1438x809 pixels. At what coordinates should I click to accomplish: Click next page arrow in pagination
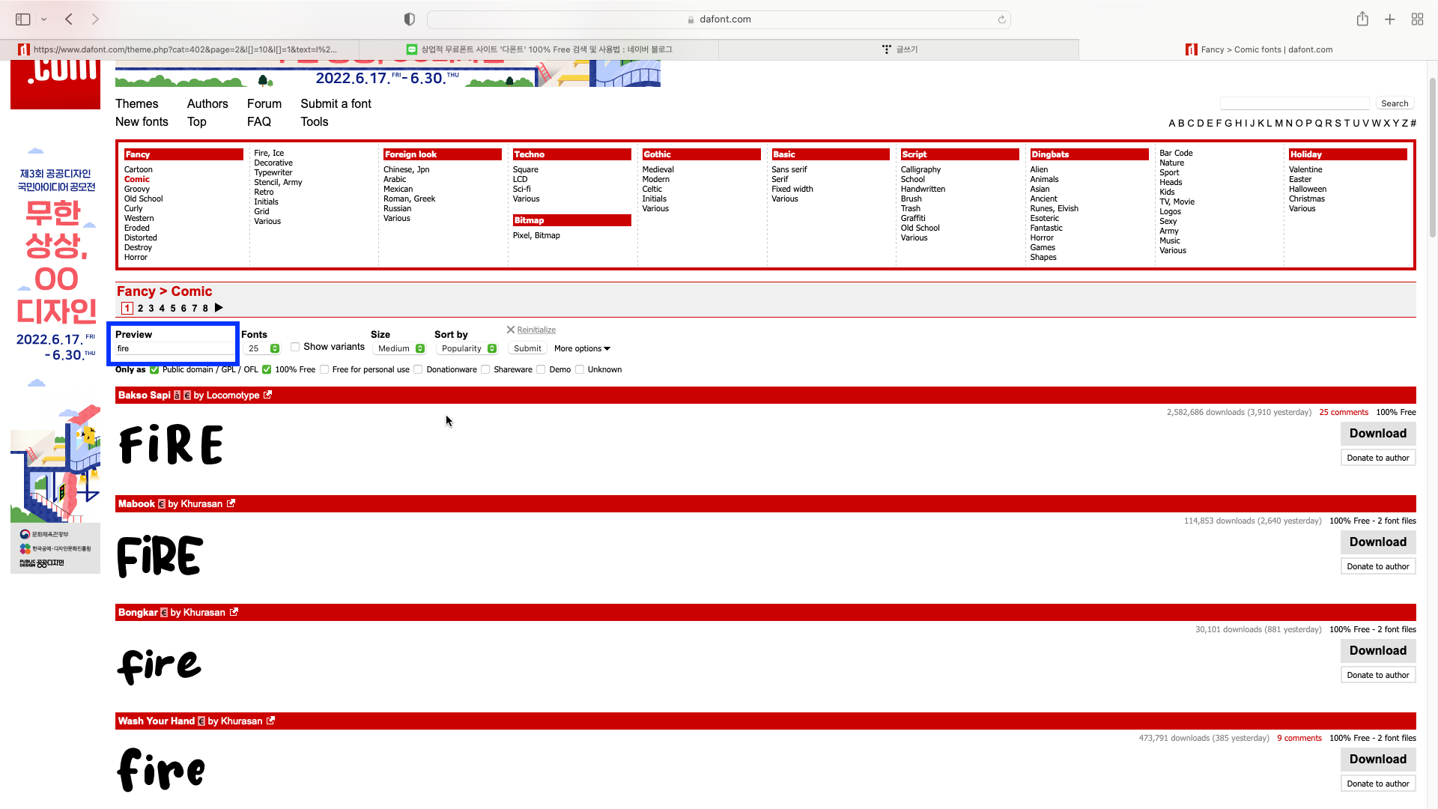point(219,308)
